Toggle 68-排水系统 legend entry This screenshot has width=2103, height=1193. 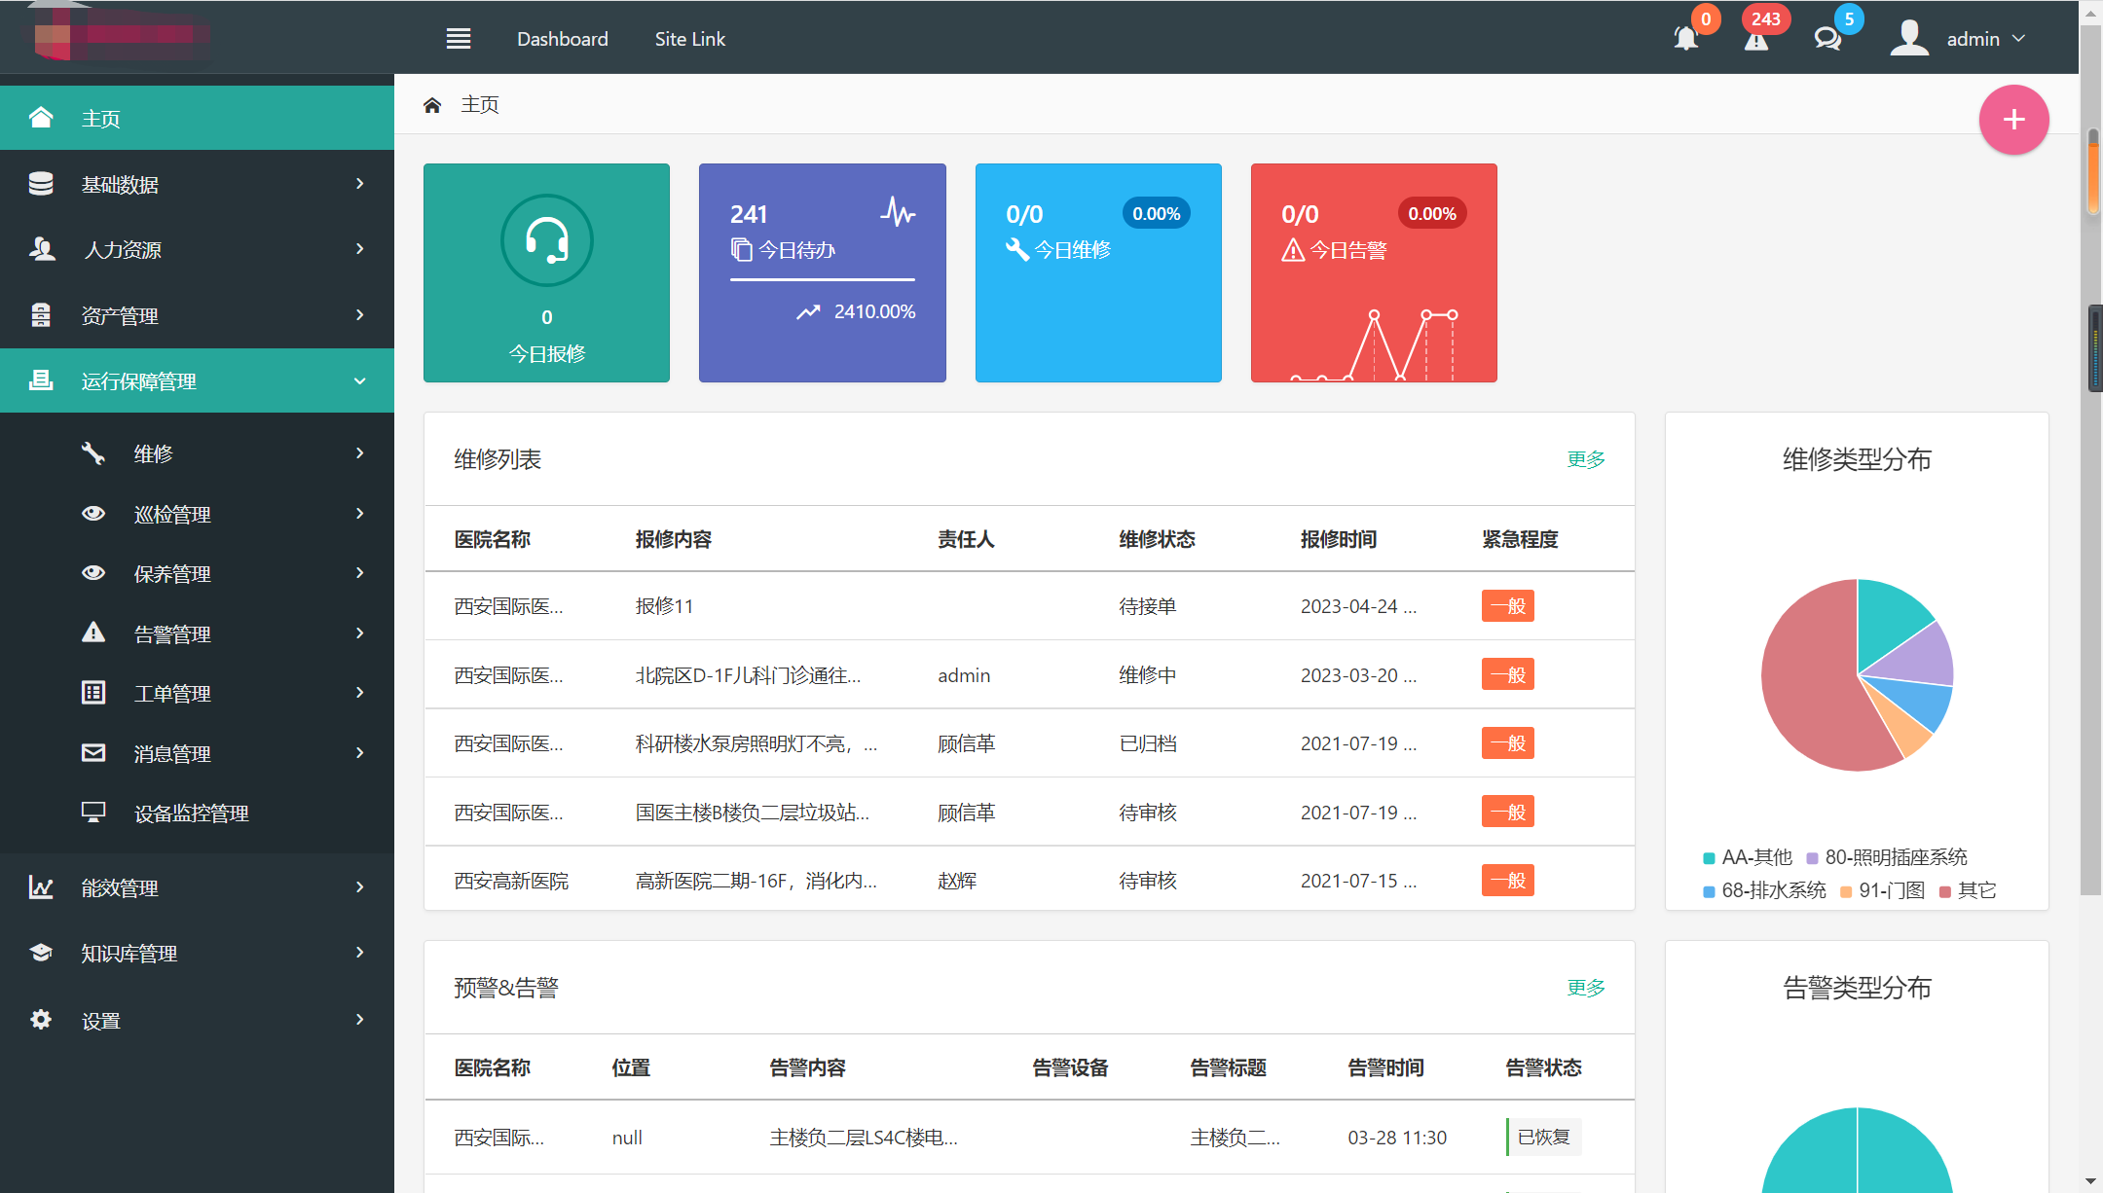(1764, 890)
